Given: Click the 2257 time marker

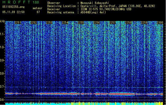Looking at the screenshot, I should (112, 23).
